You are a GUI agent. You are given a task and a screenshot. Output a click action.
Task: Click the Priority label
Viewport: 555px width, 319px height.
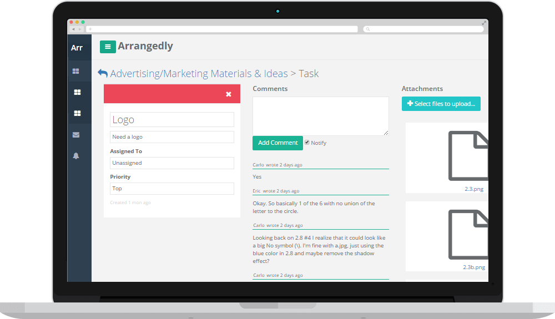(120, 177)
